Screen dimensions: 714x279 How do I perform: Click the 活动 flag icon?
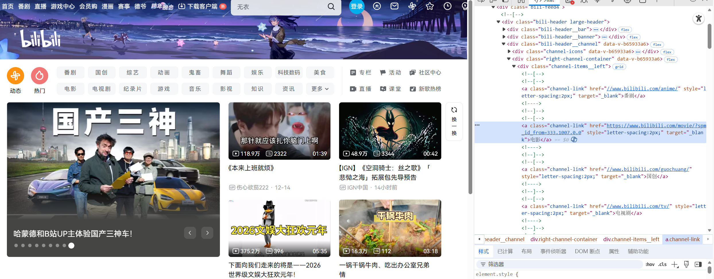pyautogui.click(x=383, y=73)
